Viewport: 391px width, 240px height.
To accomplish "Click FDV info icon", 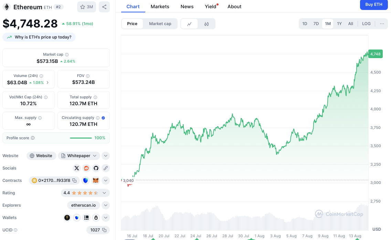I will coord(88,76).
